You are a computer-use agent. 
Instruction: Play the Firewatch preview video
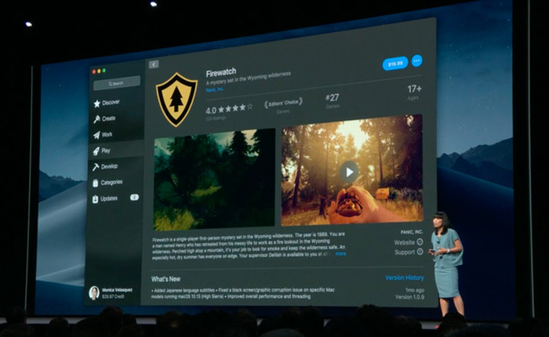point(349,172)
